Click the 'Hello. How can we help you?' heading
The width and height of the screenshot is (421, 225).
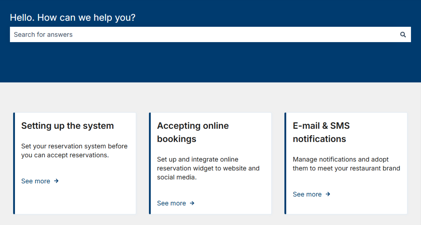[73, 17]
